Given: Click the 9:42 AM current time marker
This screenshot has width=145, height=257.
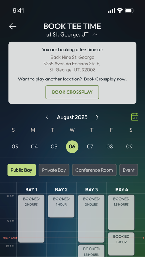Looking at the screenshot, I should (9, 238).
